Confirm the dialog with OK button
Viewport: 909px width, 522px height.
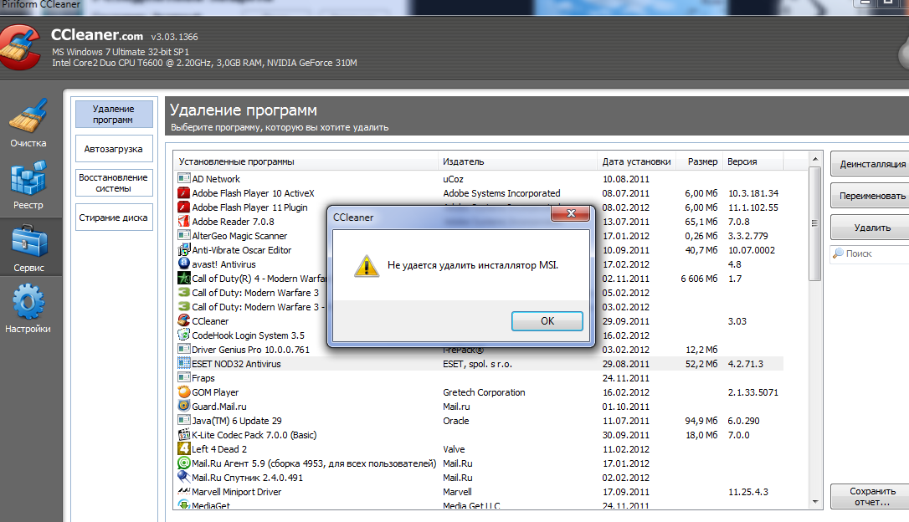(x=547, y=321)
